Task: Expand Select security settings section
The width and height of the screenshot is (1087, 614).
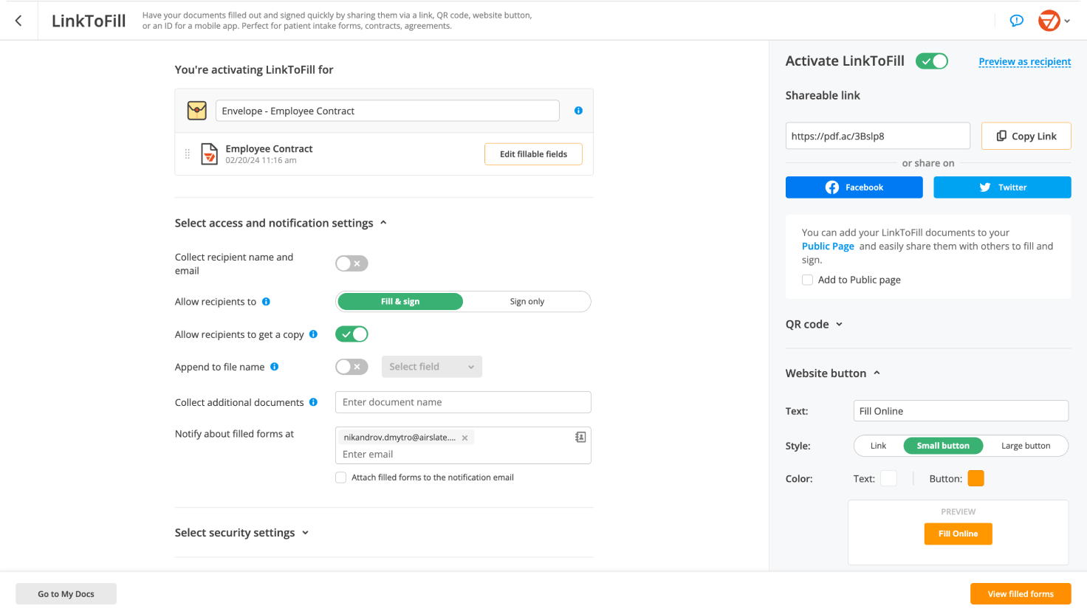Action: pyautogui.click(x=241, y=533)
